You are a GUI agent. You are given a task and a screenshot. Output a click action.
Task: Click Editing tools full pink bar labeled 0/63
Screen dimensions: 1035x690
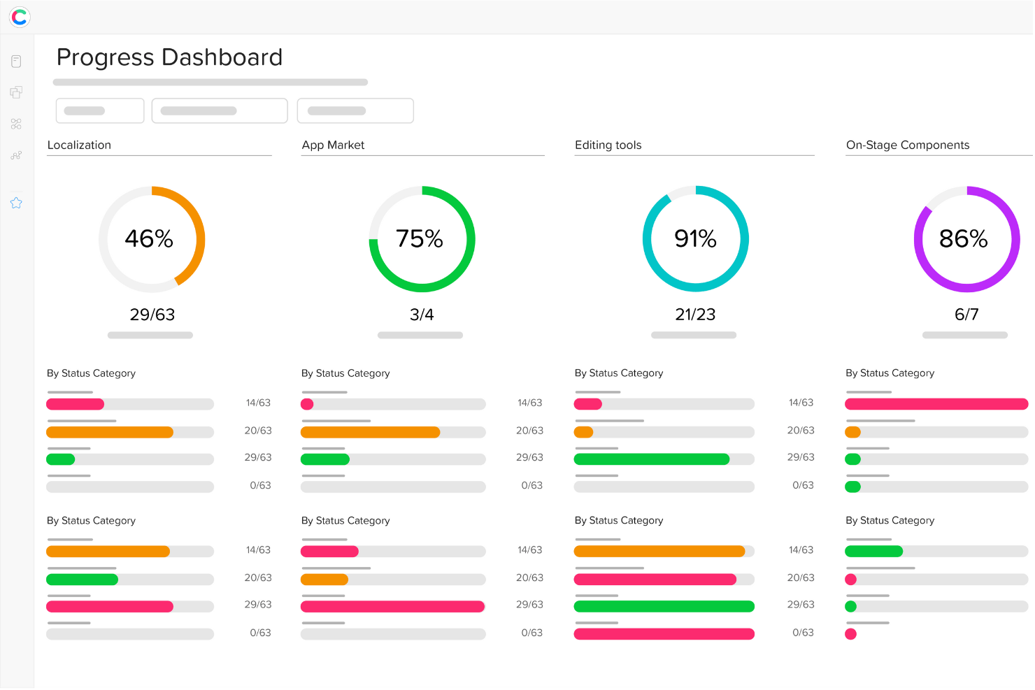point(664,634)
